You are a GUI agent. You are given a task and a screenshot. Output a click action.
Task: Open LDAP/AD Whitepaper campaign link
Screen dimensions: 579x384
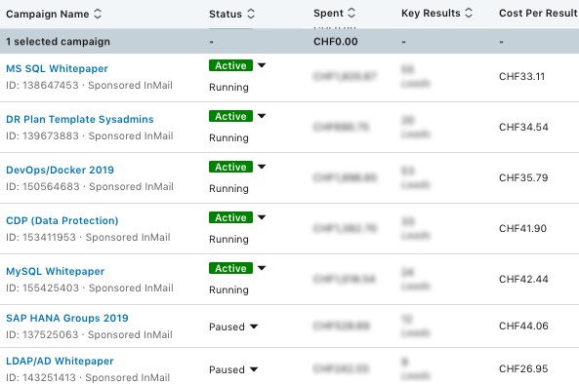click(x=60, y=362)
